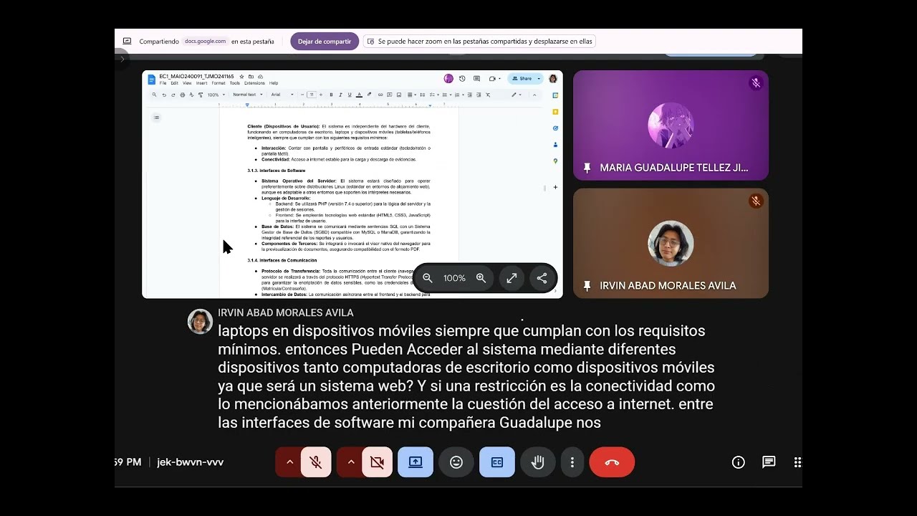
Task: Unpin Irvin Abad Morales Avila tile
Action: click(x=587, y=285)
